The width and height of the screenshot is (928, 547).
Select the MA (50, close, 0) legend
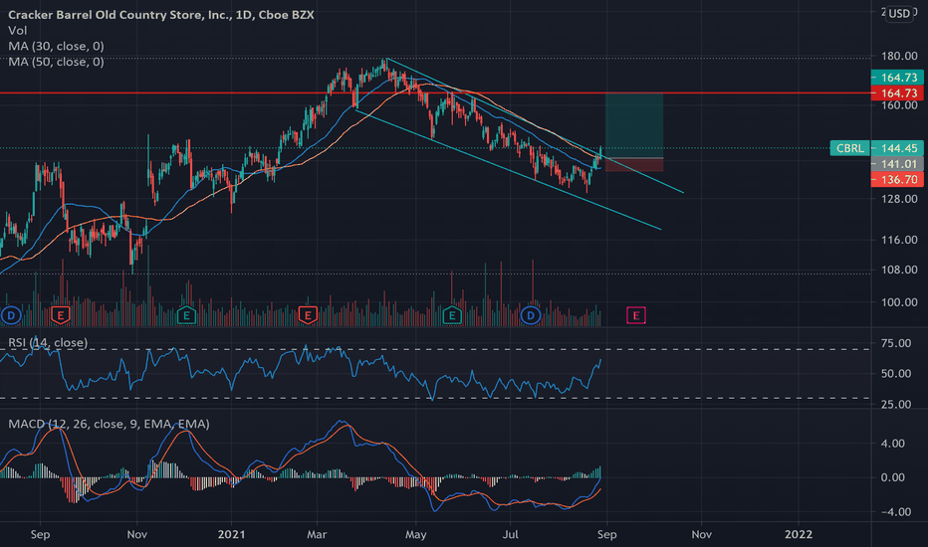56,62
